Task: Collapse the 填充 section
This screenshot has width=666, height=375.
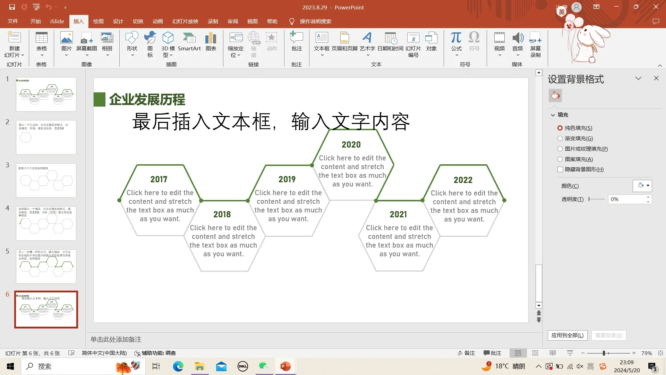Action: (x=553, y=115)
